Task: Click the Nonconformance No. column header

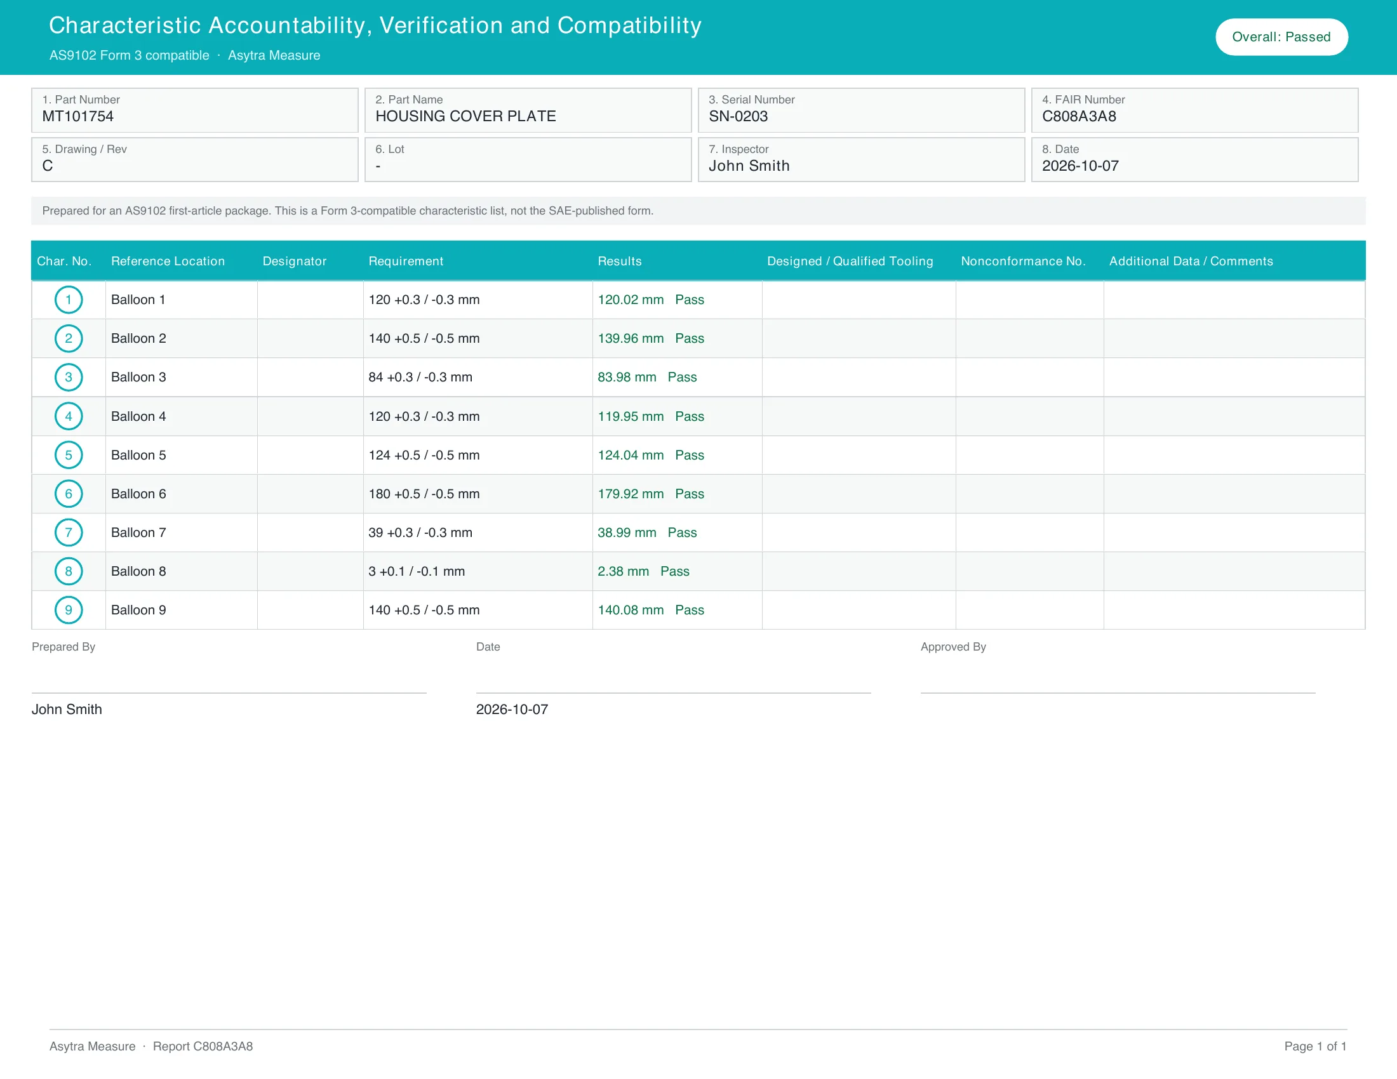Action: coord(1023,261)
